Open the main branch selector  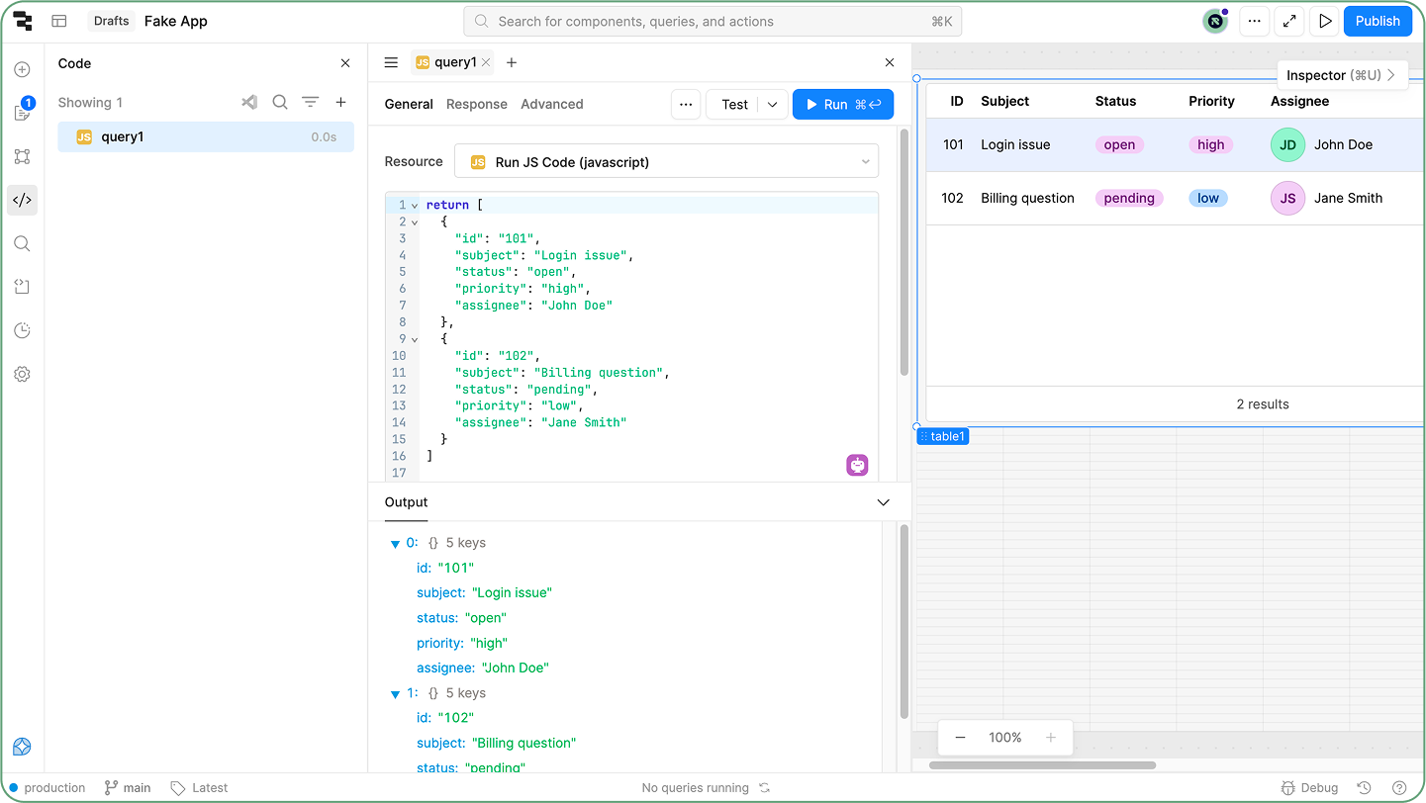(128, 788)
